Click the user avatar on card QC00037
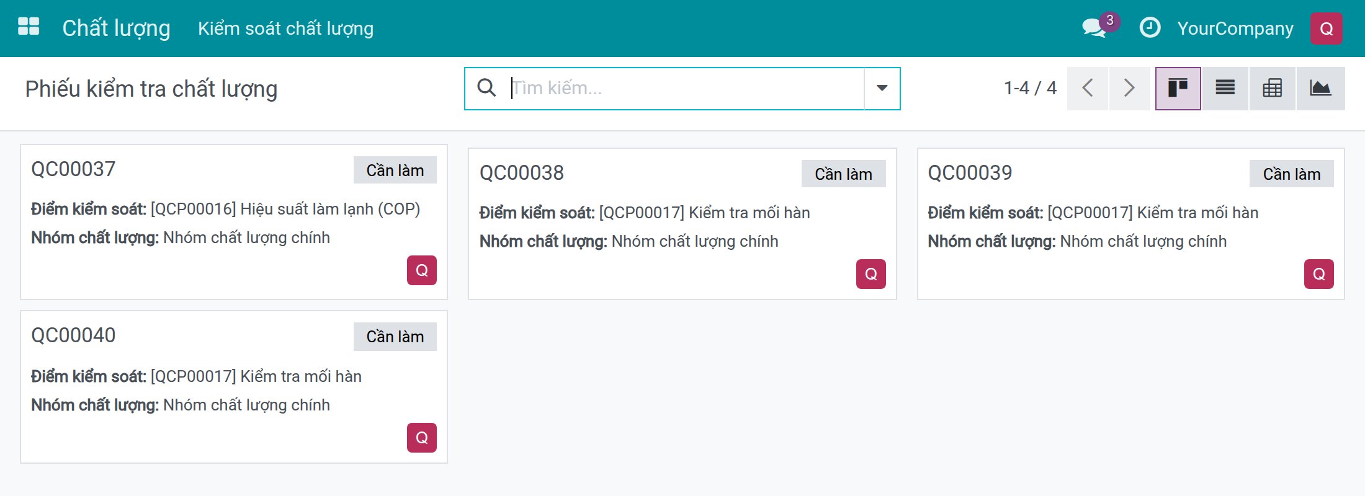 click(422, 270)
